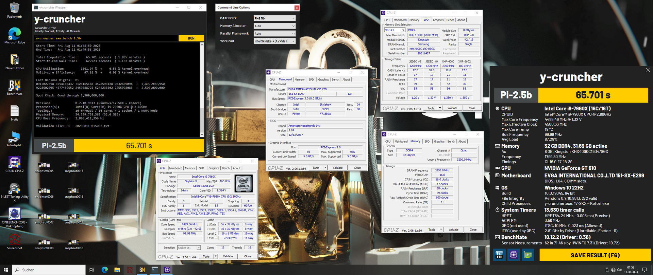Image resolution: width=653 pixels, height=275 pixels.
Task: Select Memory tab in CPU-Z Mainboard window
Action: (300, 79)
